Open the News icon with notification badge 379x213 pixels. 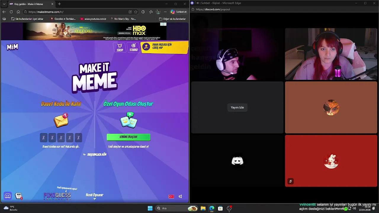(19, 196)
